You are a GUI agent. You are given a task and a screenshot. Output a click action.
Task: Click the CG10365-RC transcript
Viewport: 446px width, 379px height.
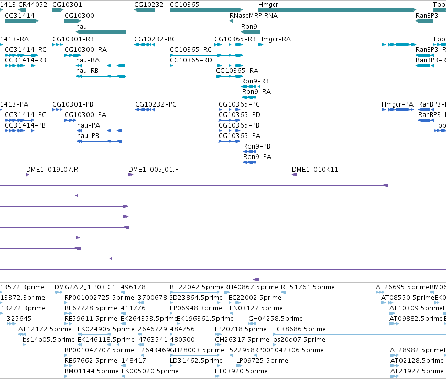tap(206, 55)
